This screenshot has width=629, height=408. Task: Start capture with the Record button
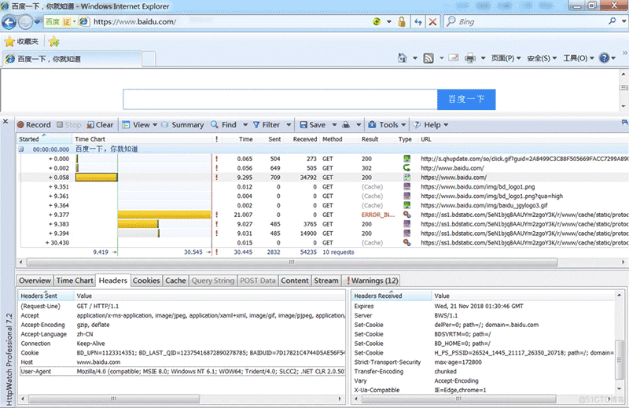(32, 124)
